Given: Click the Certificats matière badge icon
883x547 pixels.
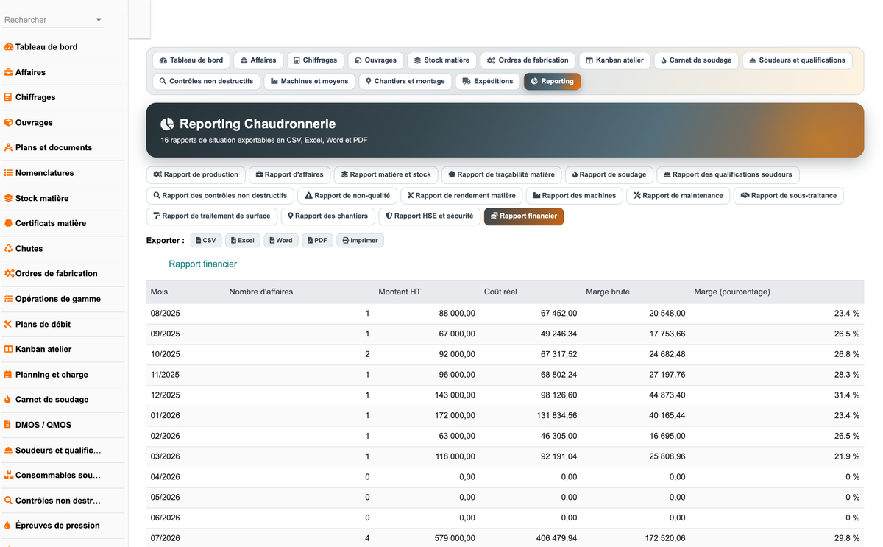Looking at the screenshot, I should click(9, 223).
